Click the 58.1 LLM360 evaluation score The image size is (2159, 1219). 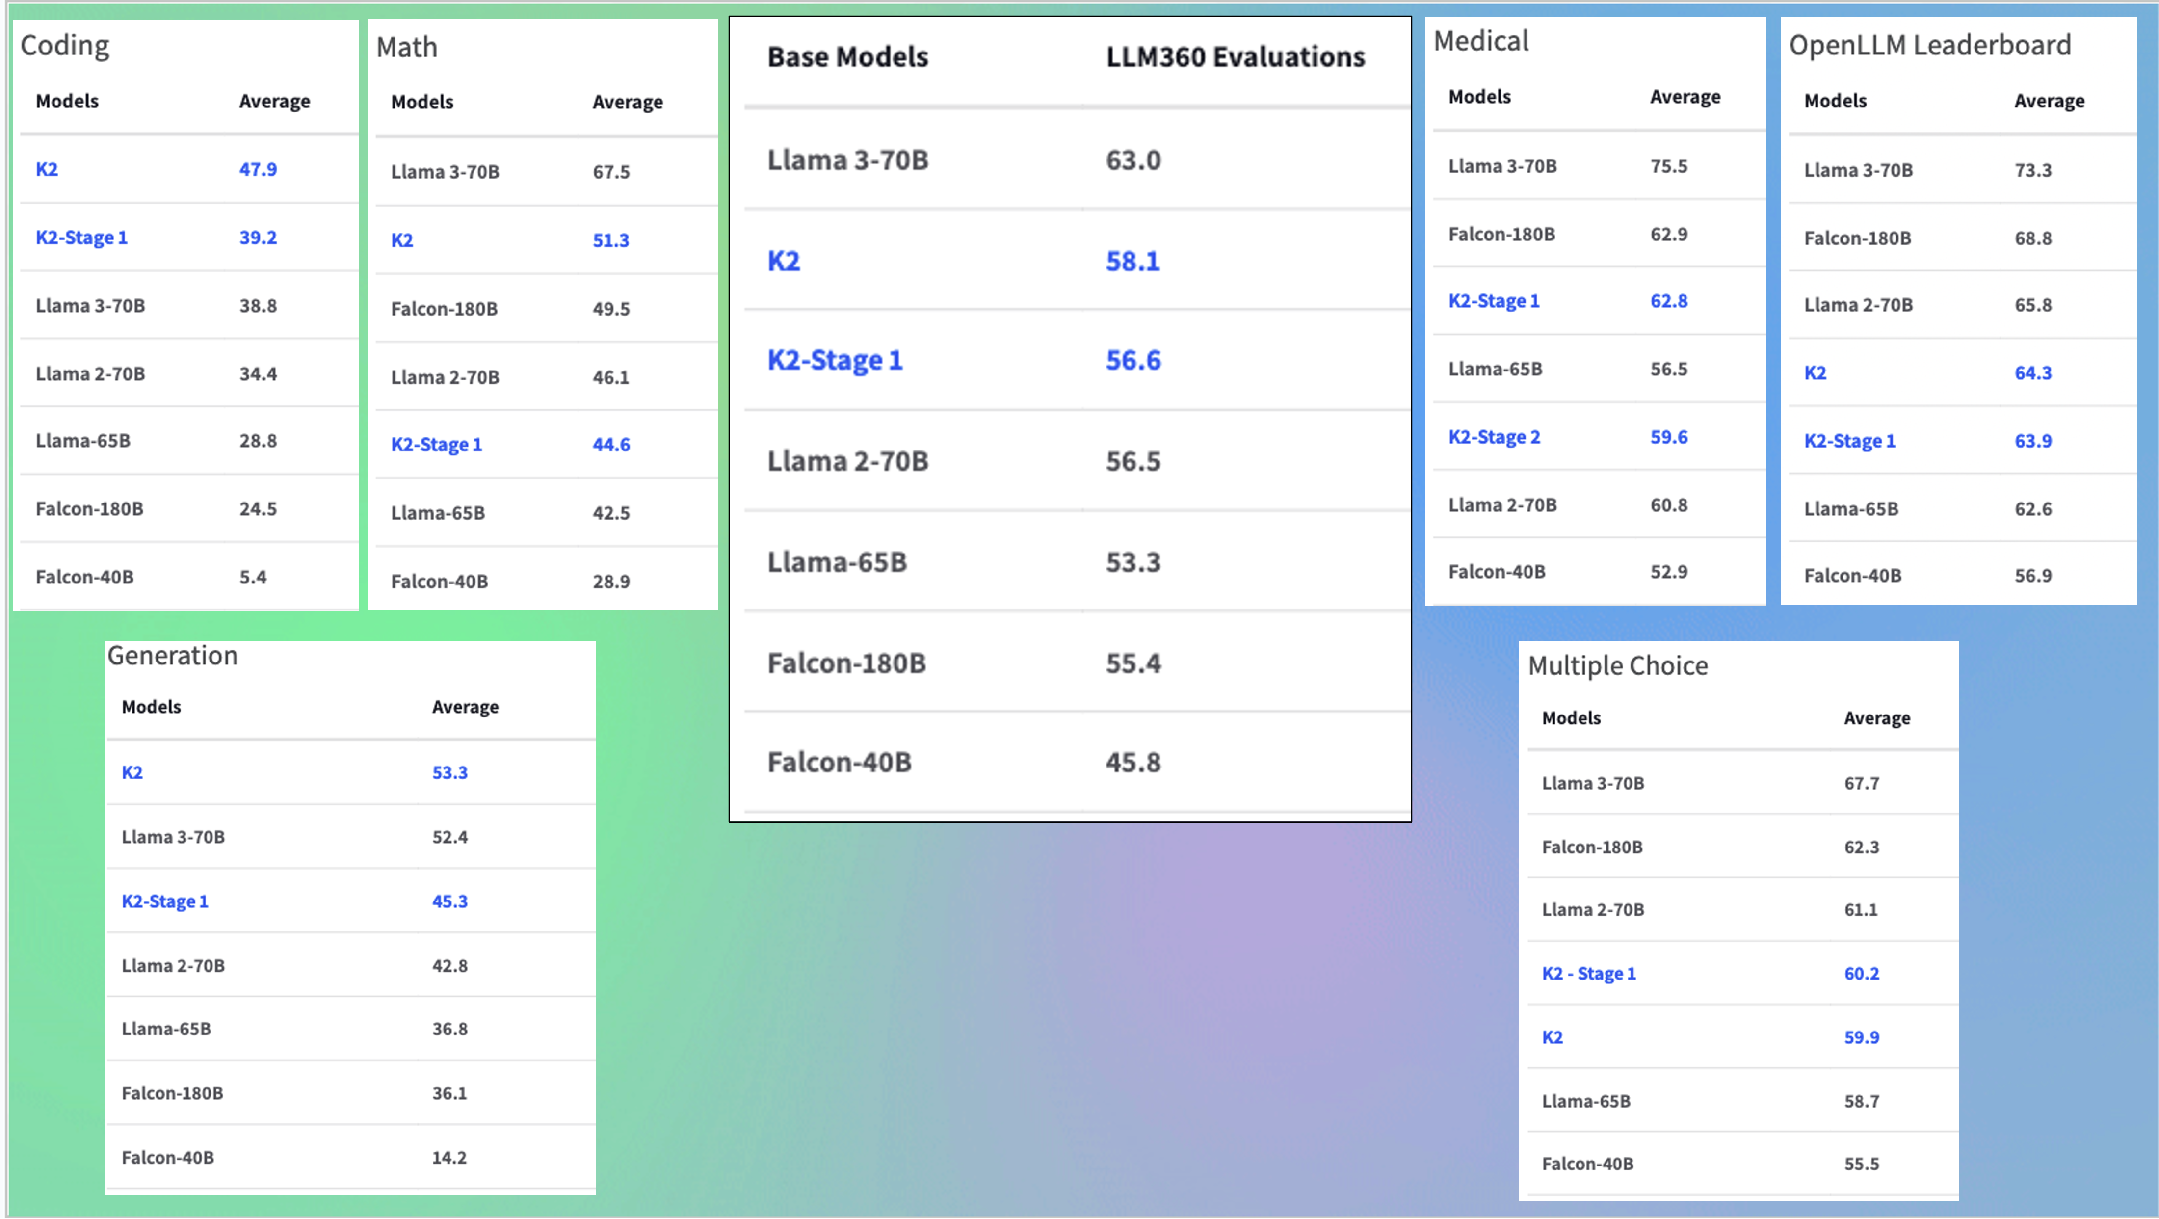(x=1133, y=261)
